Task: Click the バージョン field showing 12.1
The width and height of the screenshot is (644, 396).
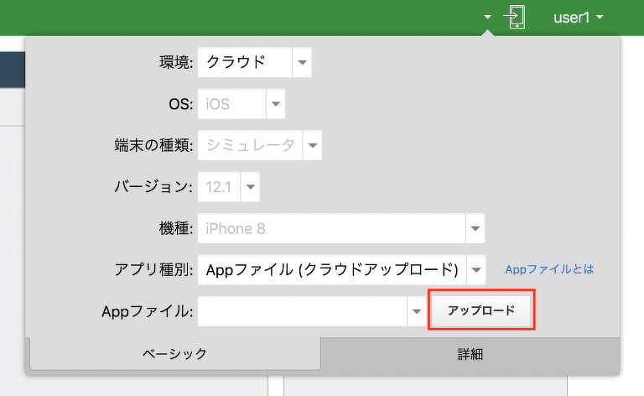Action: pos(219,187)
